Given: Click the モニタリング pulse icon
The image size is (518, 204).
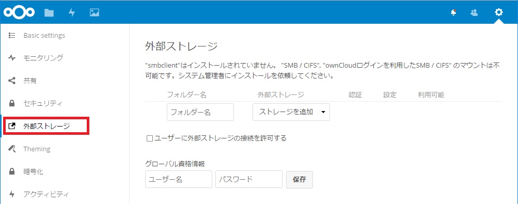Looking at the screenshot, I should [12, 58].
